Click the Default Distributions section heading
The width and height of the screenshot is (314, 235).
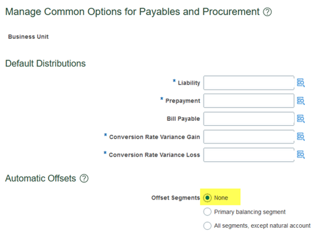46,63
